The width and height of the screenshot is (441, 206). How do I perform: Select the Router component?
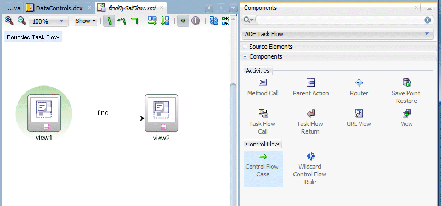tap(359, 88)
